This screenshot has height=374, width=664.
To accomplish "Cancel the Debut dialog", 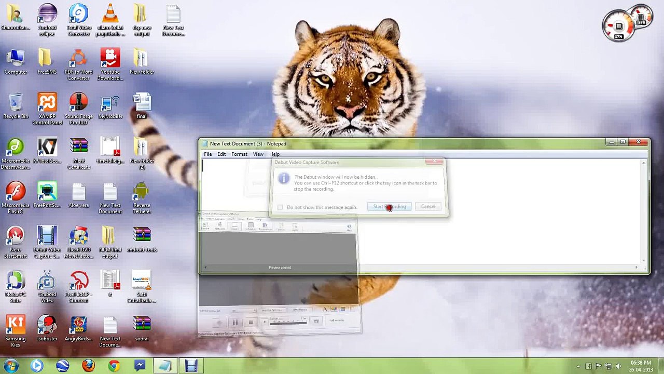I will [x=428, y=207].
